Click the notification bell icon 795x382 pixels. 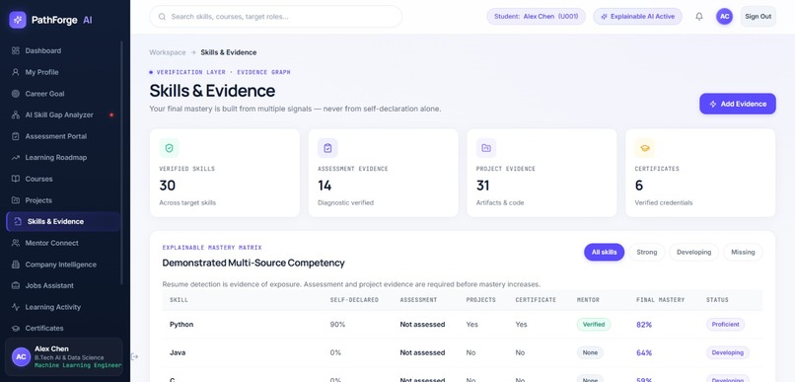(699, 16)
